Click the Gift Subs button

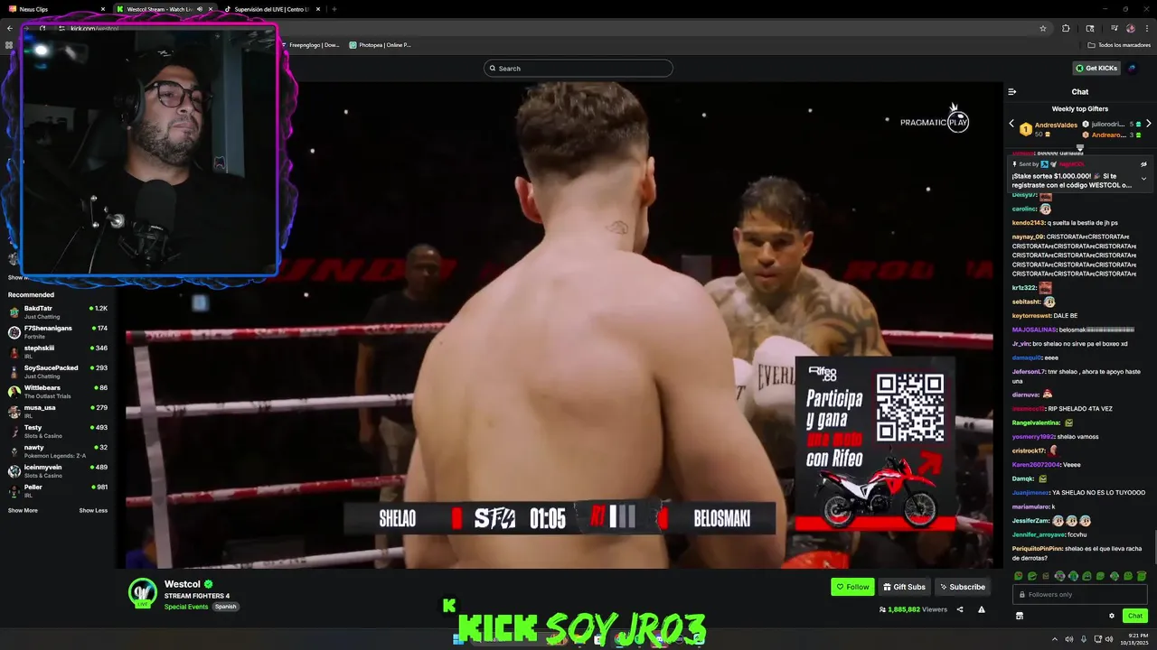click(x=904, y=587)
